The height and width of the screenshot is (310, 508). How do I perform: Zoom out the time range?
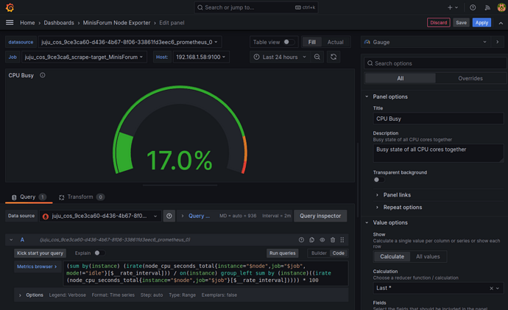point(317,57)
